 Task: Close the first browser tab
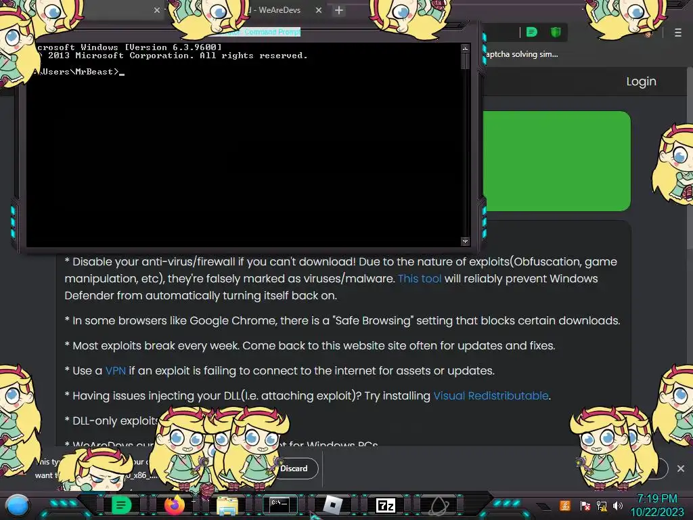pos(157,10)
